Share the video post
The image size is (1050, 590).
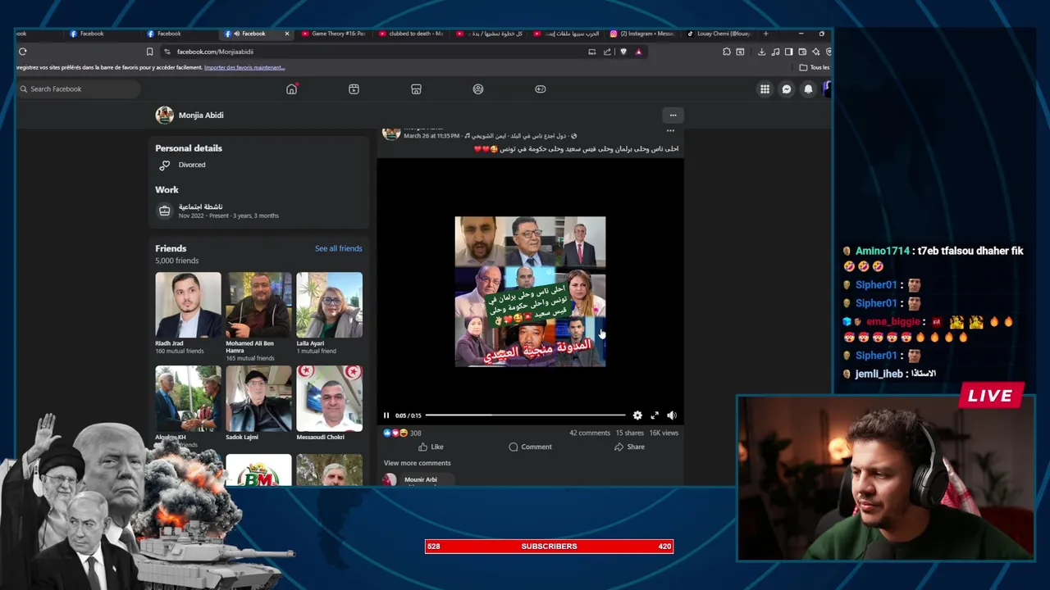coord(629,447)
